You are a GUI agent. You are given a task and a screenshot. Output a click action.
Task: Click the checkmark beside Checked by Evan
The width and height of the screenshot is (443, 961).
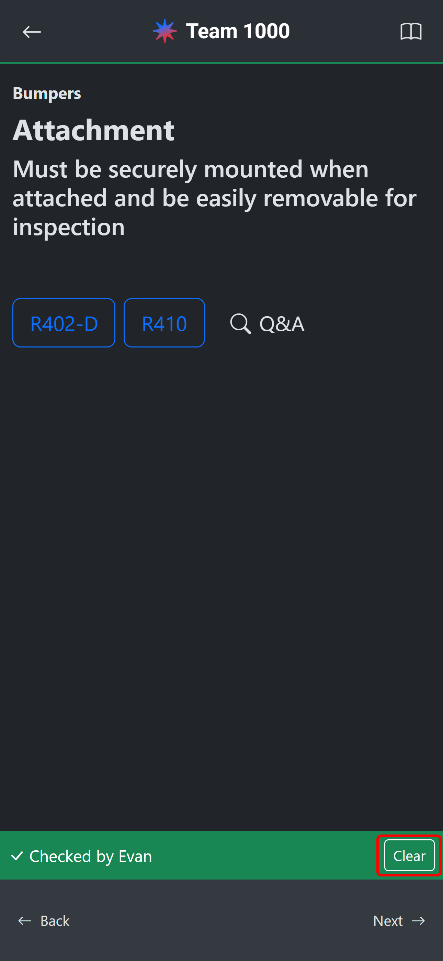(x=17, y=855)
